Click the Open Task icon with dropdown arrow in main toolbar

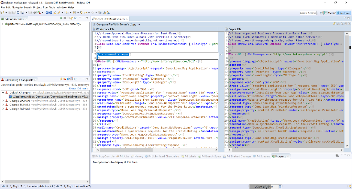(x=23, y=13)
